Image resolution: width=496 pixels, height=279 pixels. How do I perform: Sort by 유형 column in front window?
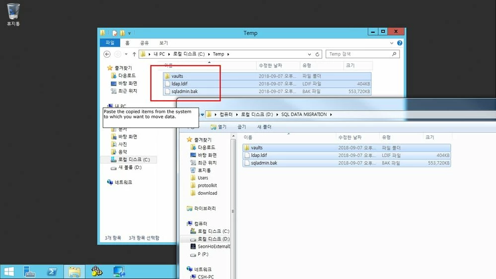tap(401, 138)
